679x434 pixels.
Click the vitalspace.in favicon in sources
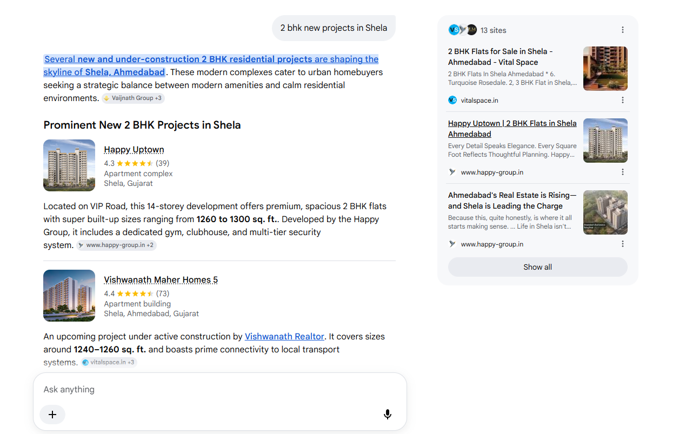pyautogui.click(x=452, y=100)
